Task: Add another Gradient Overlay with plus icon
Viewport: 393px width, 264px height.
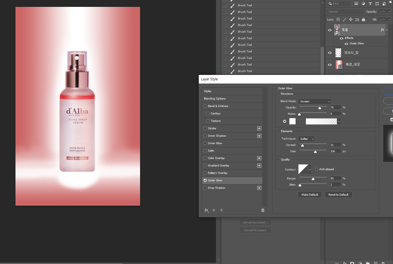Action: click(259, 166)
